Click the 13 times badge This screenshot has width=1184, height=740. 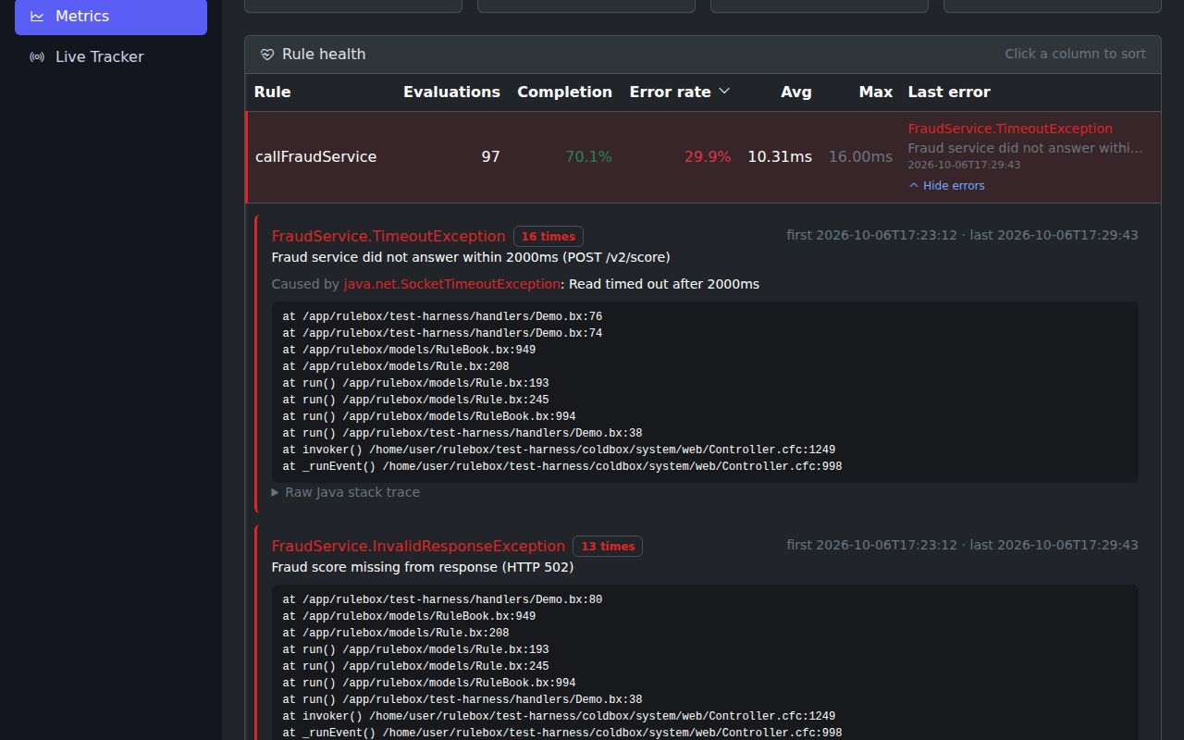point(608,546)
